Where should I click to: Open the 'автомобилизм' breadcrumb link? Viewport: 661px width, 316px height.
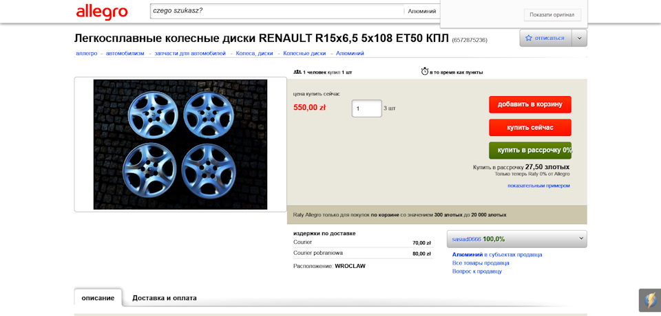125,54
